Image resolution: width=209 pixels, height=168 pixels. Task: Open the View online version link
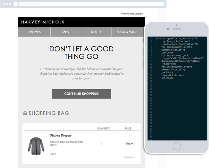click(132, 13)
